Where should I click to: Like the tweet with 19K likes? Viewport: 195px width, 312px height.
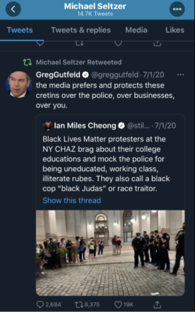click(118, 304)
